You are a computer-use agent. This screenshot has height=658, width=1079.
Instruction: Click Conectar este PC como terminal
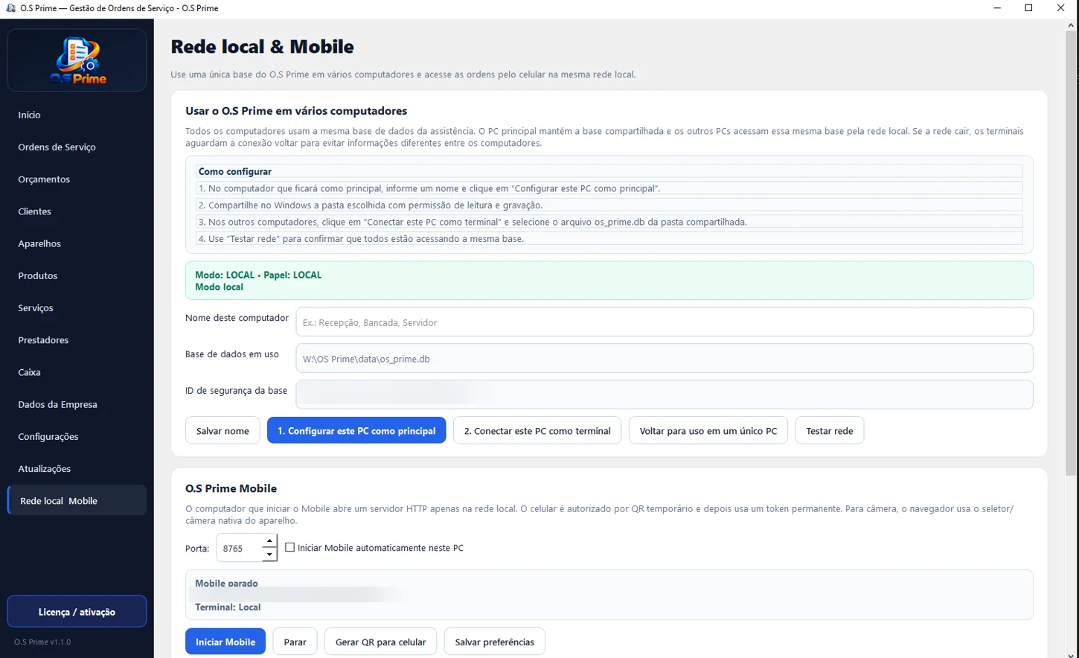pos(537,431)
